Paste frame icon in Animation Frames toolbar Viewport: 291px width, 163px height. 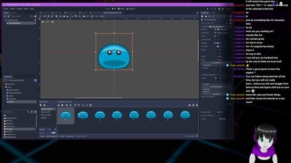coord(70,105)
